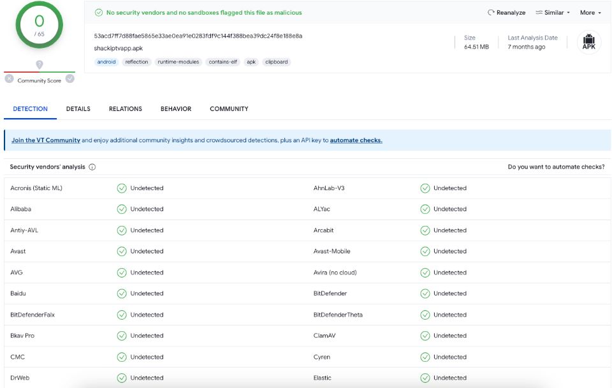Select the runtime-modules tag
Viewport: 612px width, 388px height.
coord(178,62)
